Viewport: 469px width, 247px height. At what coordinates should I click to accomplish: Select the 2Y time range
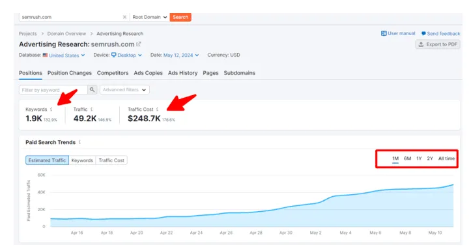coord(430,158)
